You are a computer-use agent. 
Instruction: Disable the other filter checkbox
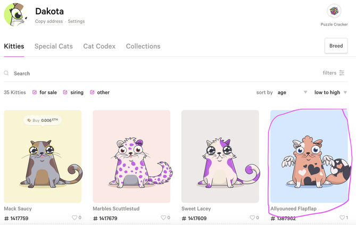click(93, 92)
